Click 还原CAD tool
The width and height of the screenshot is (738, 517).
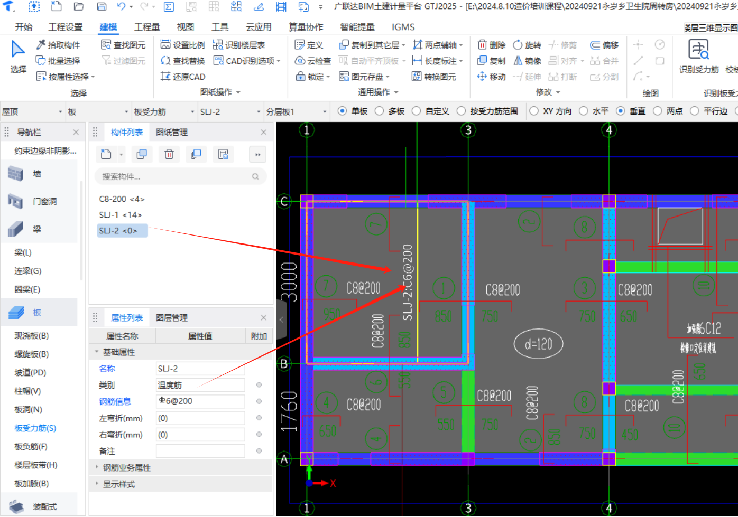click(182, 77)
